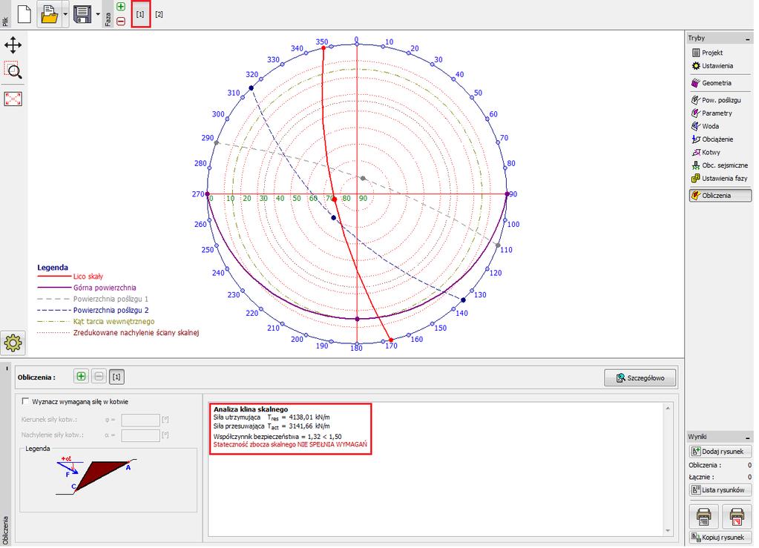Remove the calculation with the grey minus button

99,376
